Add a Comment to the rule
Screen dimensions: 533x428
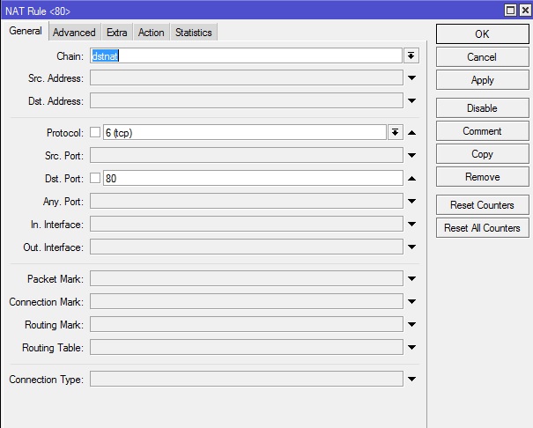tap(483, 131)
